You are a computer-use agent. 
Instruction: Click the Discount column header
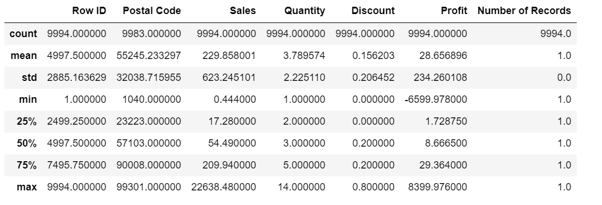pos(373,11)
